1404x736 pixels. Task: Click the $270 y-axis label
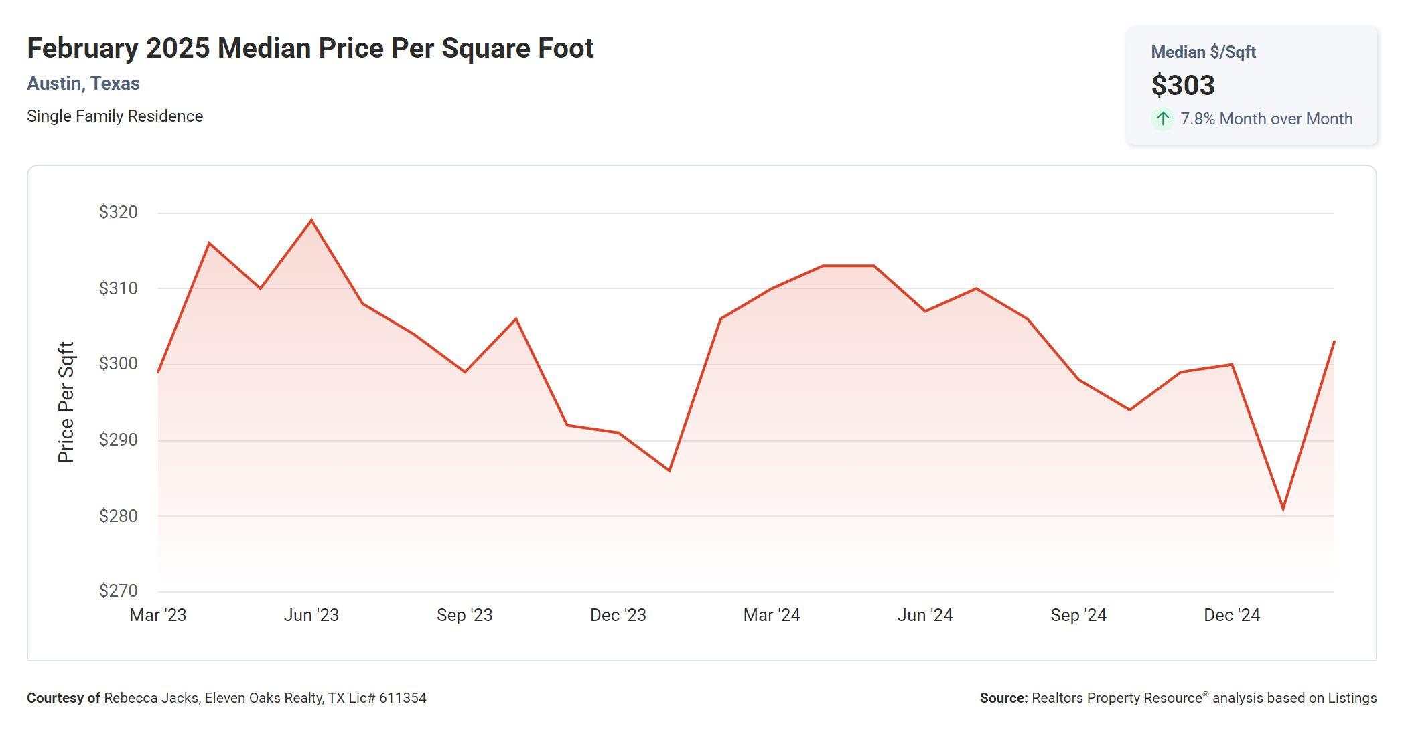pos(118,591)
